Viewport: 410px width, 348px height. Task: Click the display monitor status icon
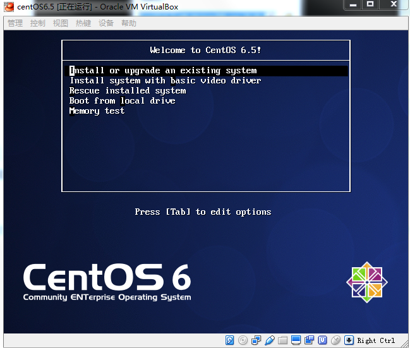tap(296, 340)
